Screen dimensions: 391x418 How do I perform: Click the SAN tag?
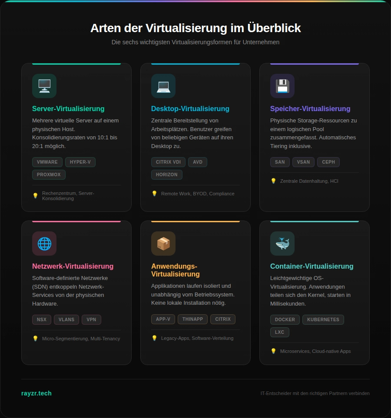tap(280, 162)
